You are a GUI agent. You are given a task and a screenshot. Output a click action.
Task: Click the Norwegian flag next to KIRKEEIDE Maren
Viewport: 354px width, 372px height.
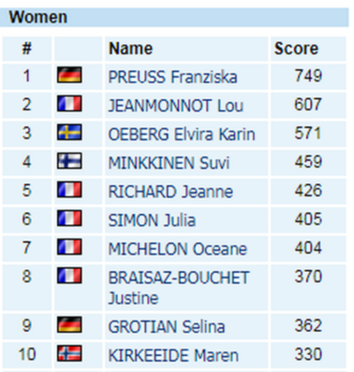coord(69,353)
